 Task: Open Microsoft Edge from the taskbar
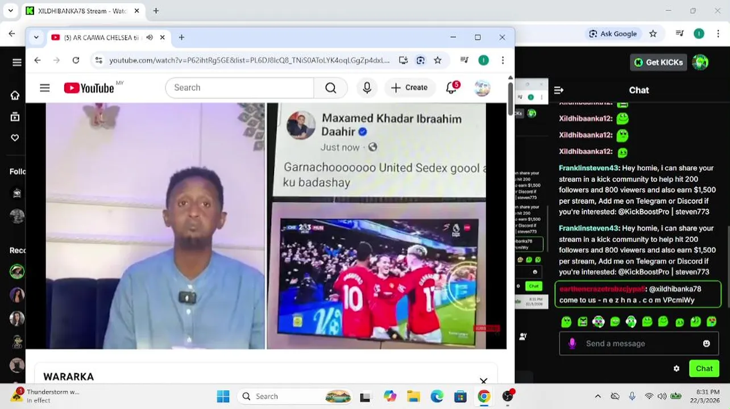(x=437, y=397)
